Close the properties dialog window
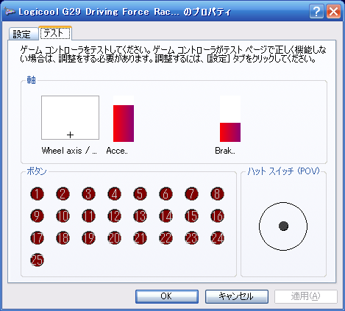The width and height of the screenshot is (345, 311). point(333,12)
